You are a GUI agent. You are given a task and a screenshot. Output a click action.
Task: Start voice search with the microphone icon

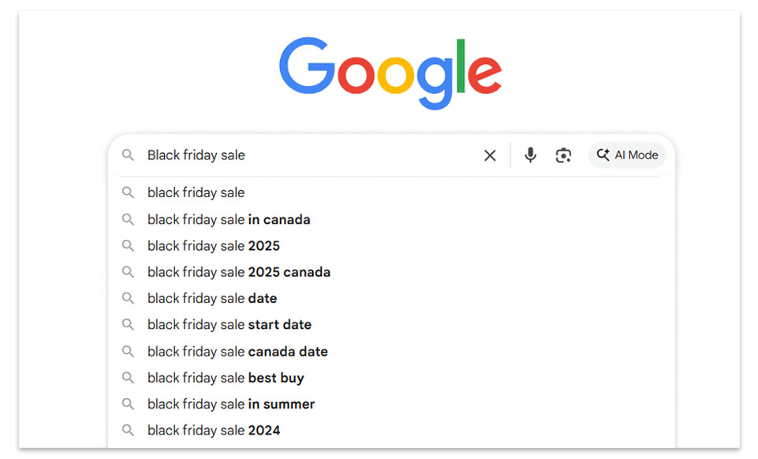pos(531,155)
